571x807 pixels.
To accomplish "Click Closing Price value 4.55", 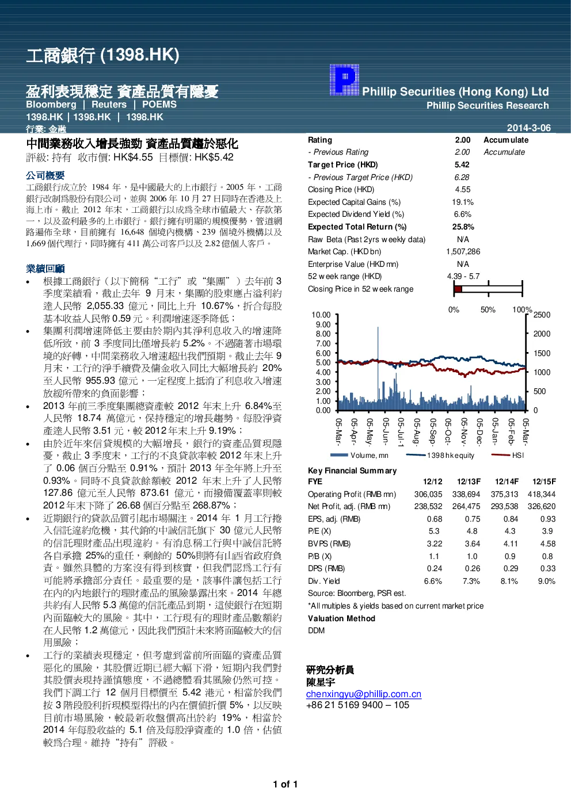I will click(x=463, y=189).
